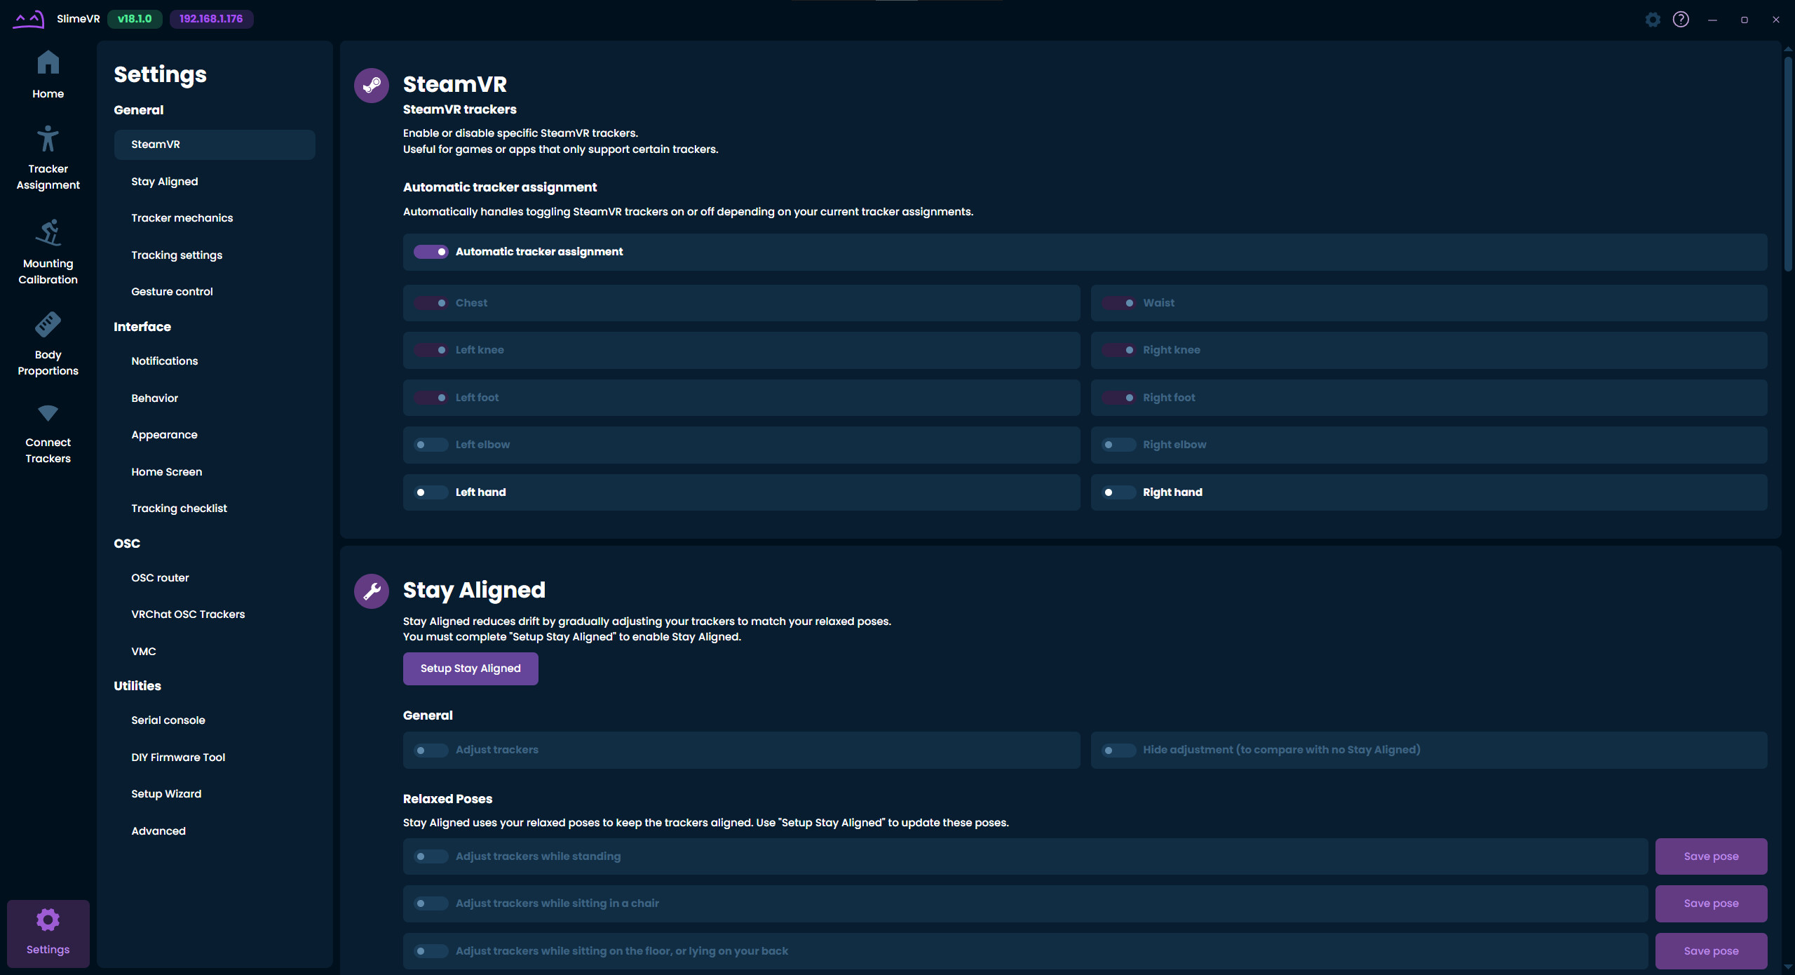1795x975 pixels.
Task: Open the Stay Aligned settings page
Action: [164, 181]
